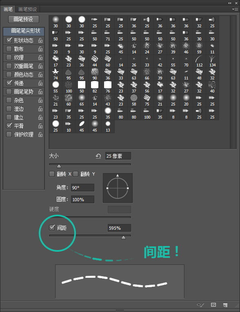The image size is (240, 312).
Task: Enable the 散布 checkbox
Action: tap(9, 49)
